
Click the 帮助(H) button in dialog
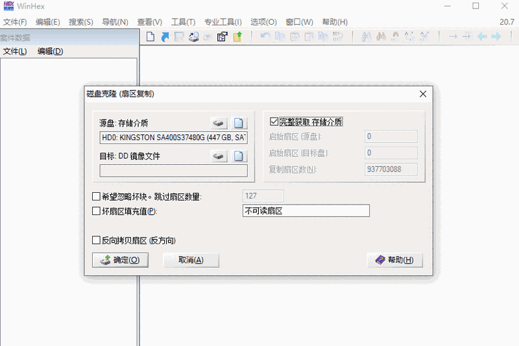tap(394, 260)
